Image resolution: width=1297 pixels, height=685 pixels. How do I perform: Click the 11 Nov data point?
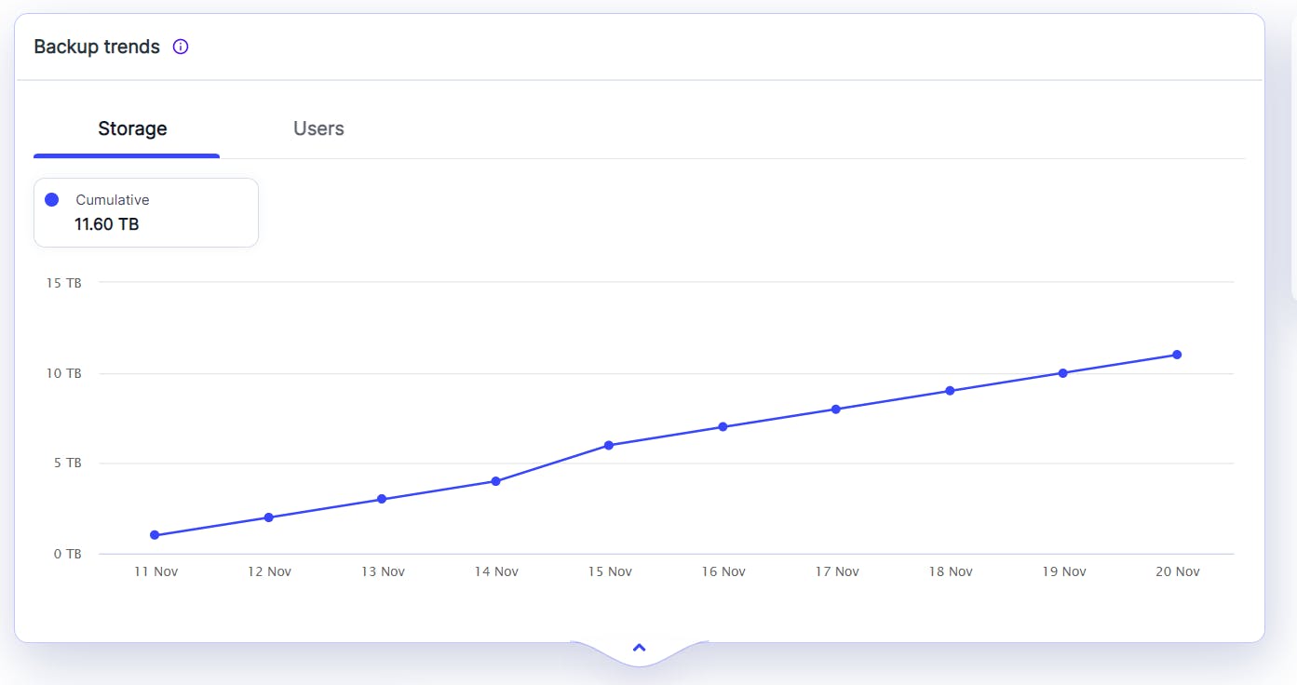(155, 535)
